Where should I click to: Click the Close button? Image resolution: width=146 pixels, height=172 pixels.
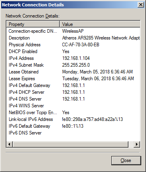tap(126, 160)
